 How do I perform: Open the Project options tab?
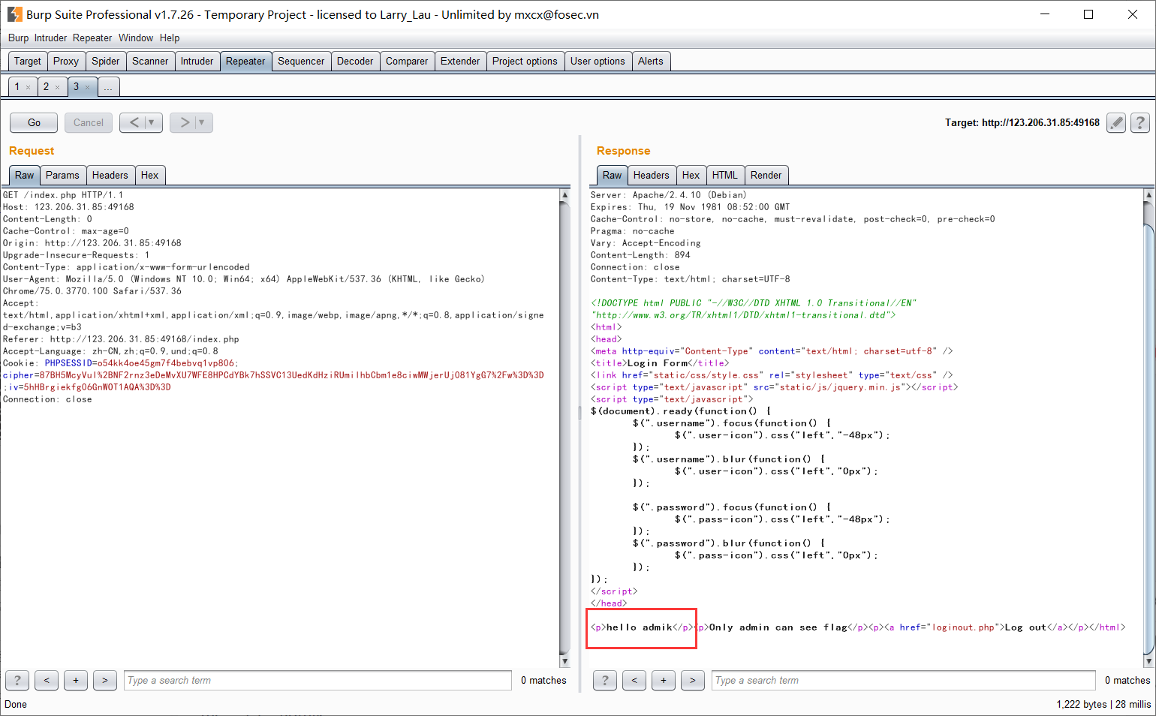click(525, 61)
